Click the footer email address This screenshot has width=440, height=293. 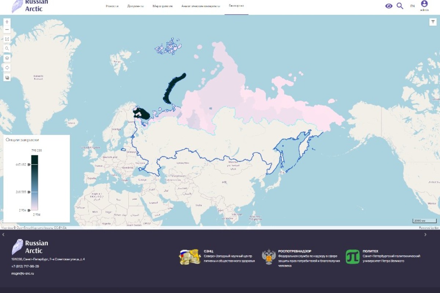point(23,273)
